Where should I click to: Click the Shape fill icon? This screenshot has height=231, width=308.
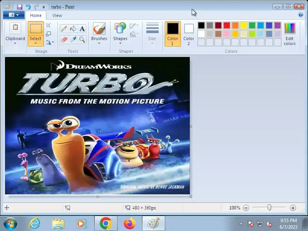coord(133,34)
